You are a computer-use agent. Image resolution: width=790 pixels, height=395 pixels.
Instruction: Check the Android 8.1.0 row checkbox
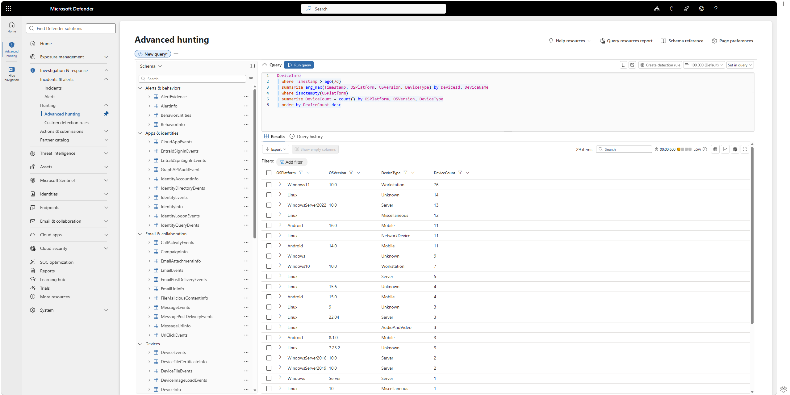pos(269,338)
